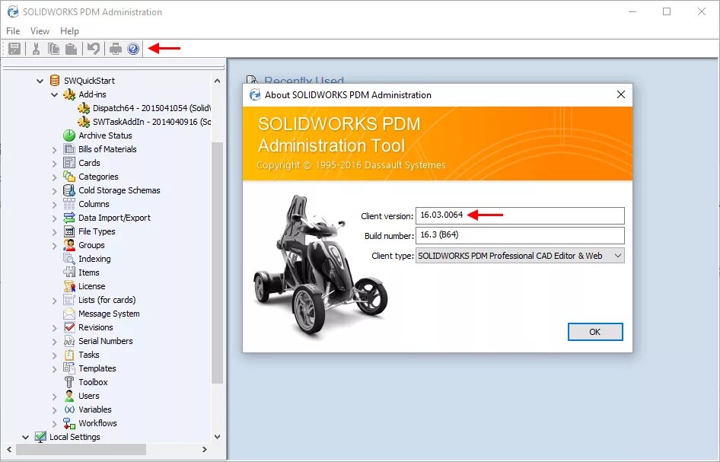Expand the Data Import/Export node

(54, 218)
